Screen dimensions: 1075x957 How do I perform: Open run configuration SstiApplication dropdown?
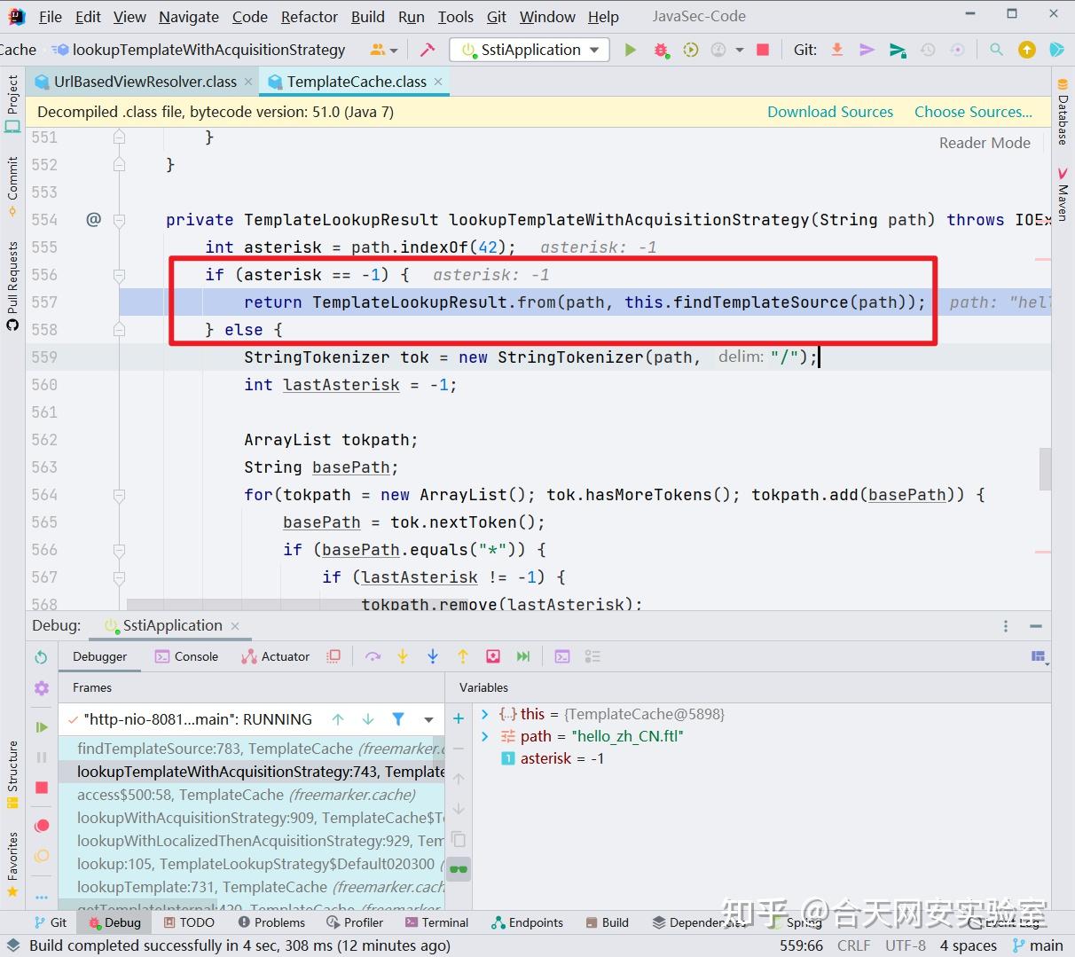[530, 50]
